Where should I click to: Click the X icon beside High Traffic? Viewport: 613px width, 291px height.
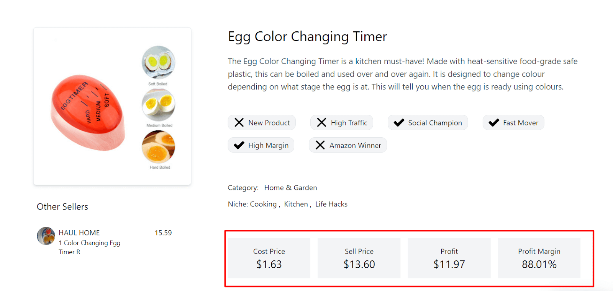(x=321, y=122)
